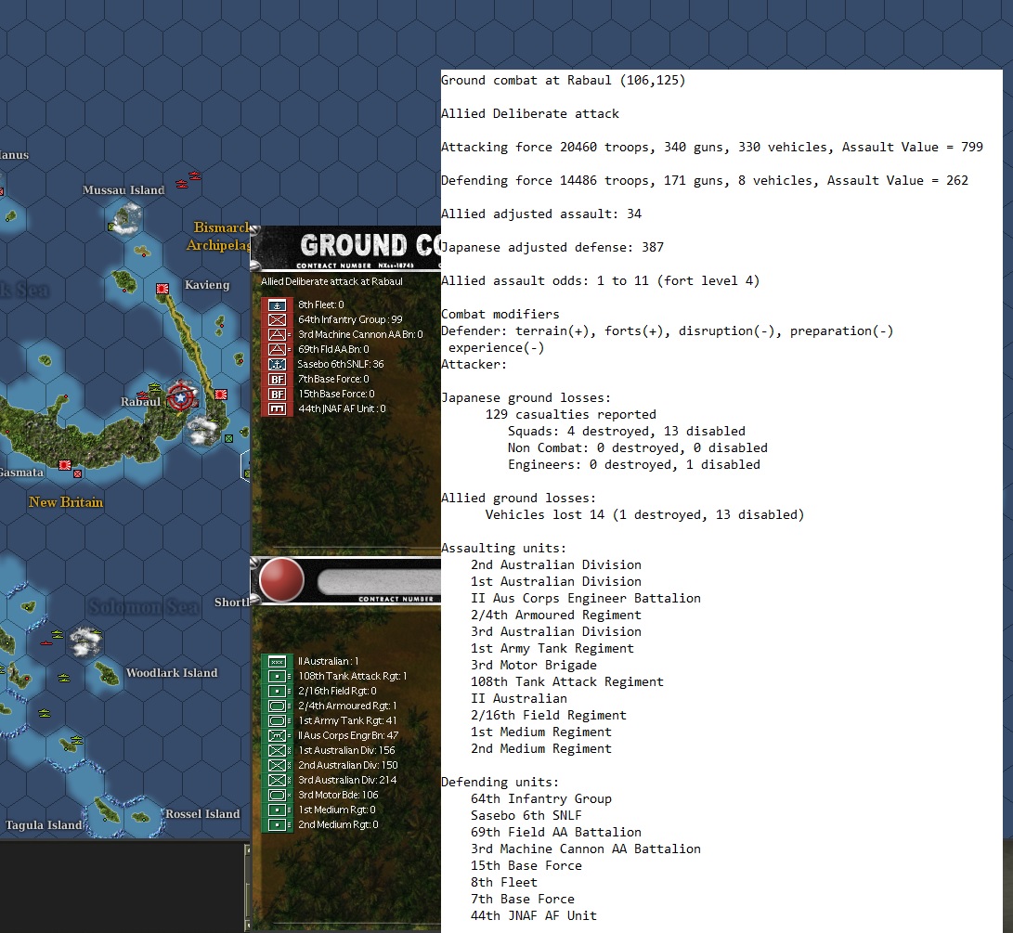Select the ship icons near Mussau Island
Image resolution: width=1013 pixels, height=933 pixels.
pos(188,179)
